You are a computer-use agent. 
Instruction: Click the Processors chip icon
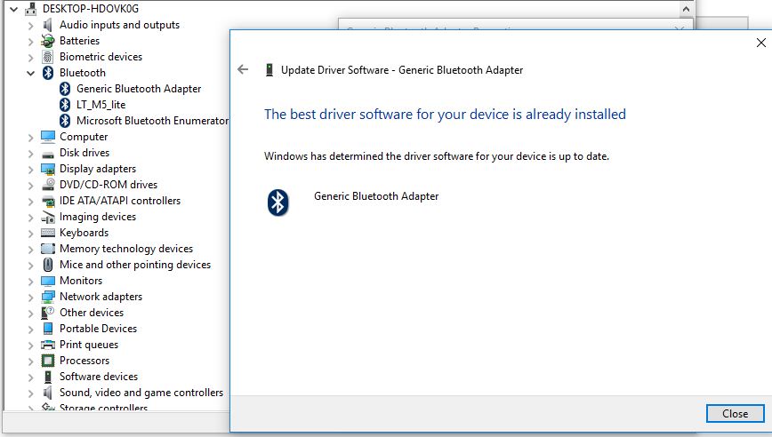[48, 361]
